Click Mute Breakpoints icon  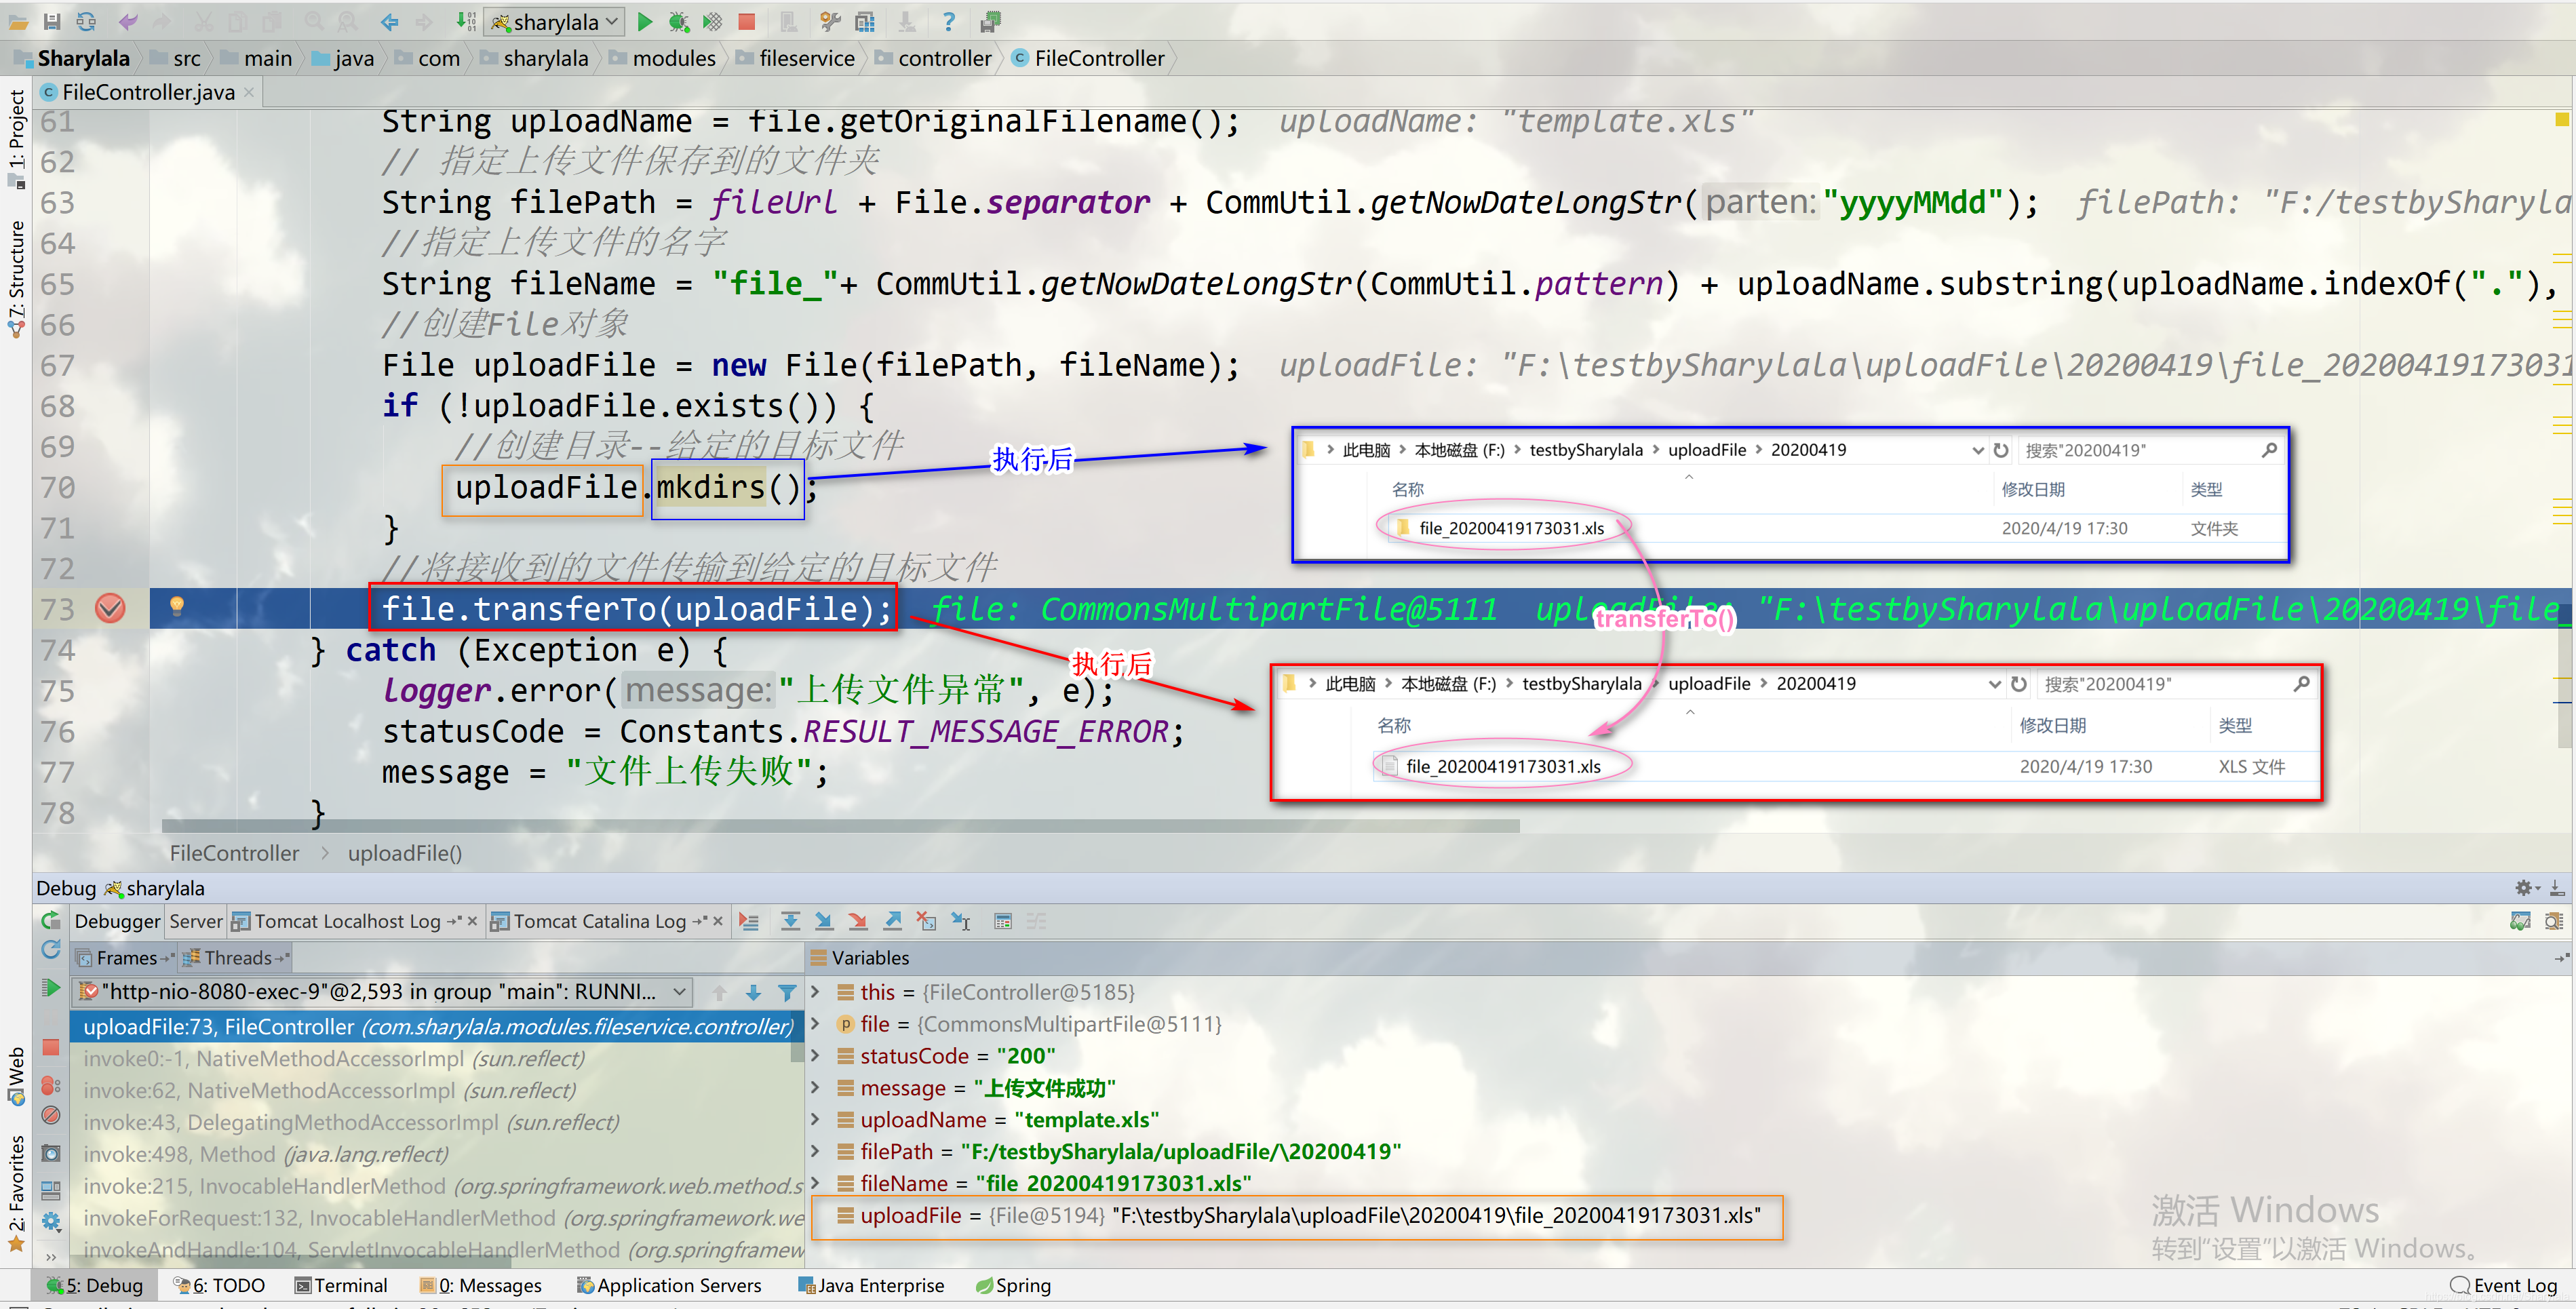coord(51,1115)
